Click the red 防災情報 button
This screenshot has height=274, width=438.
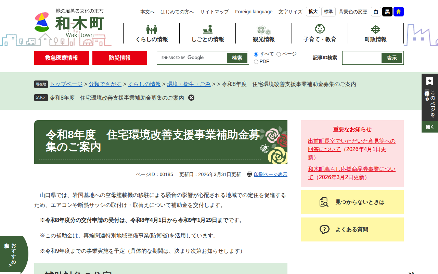(x=119, y=58)
